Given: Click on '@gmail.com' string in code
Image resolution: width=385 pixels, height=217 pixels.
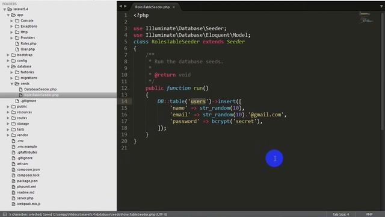Looking at the screenshot, I should pyautogui.click(x=266, y=115).
